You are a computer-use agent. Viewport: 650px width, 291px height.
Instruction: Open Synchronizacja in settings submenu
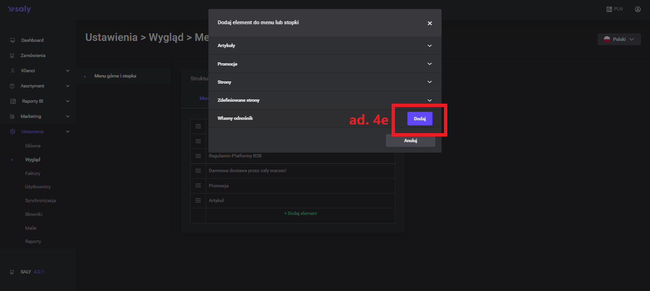click(40, 201)
